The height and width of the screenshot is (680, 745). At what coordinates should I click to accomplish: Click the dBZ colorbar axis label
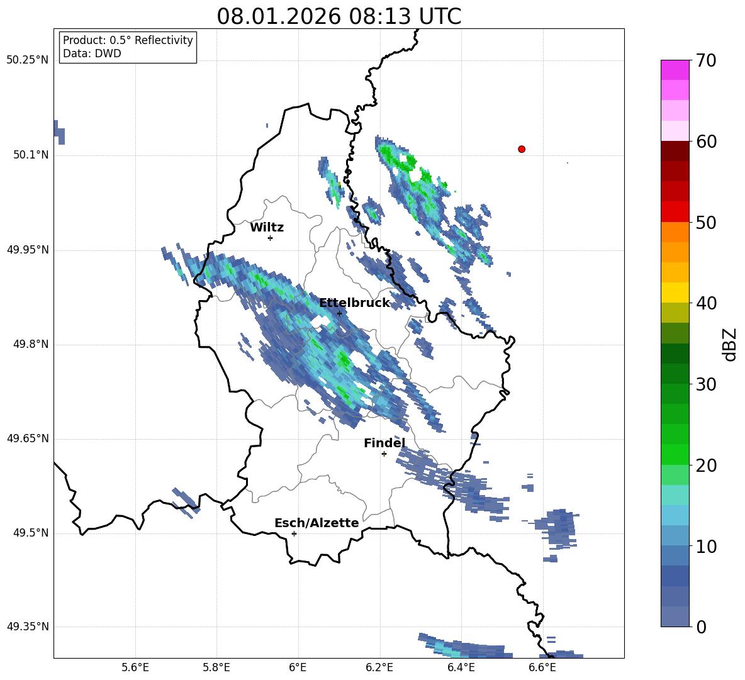[x=731, y=344]
